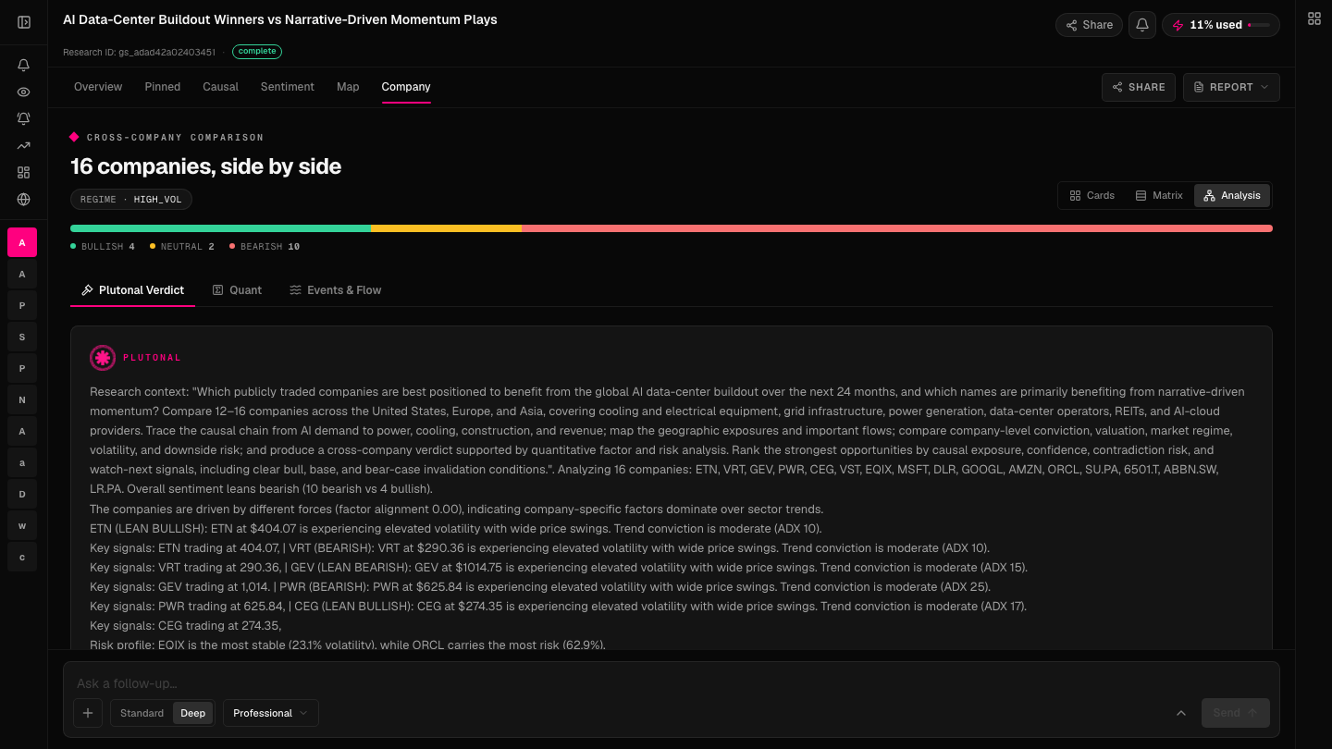This screenshot has height=749, width=1332.
Task: Click the red bearish segment of the bar
Action: point(897,228)
